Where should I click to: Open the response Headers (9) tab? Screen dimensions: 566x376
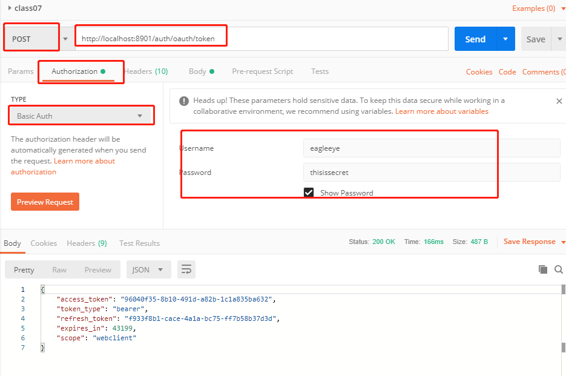[87, 243]
